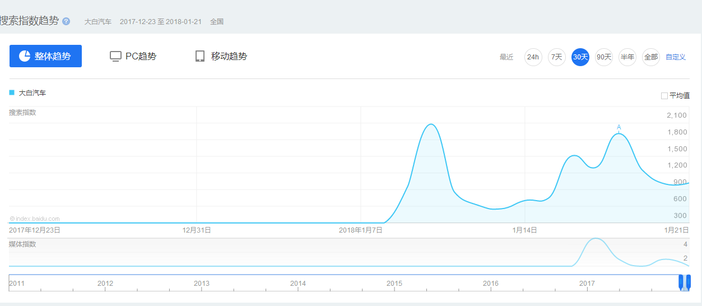Click the pie chart icon on 整体趋势
This screenshot has height=306, width=702.
[x=25, y=56]
